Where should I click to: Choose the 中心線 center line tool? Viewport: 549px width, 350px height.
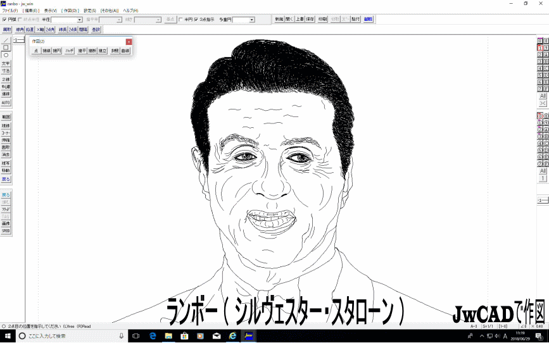pyautogui.click(x=6, y=87)
